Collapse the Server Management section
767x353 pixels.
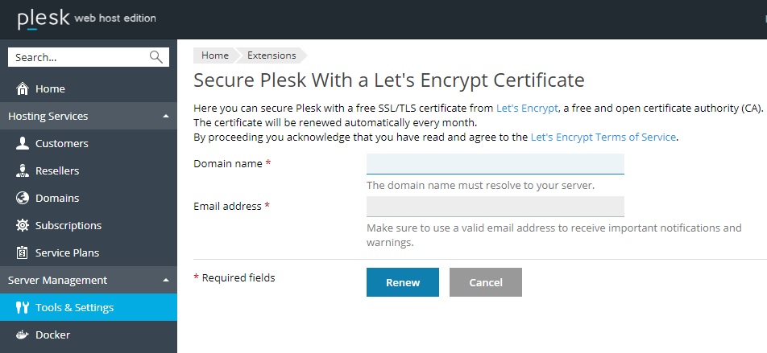[x=166, y=281]
